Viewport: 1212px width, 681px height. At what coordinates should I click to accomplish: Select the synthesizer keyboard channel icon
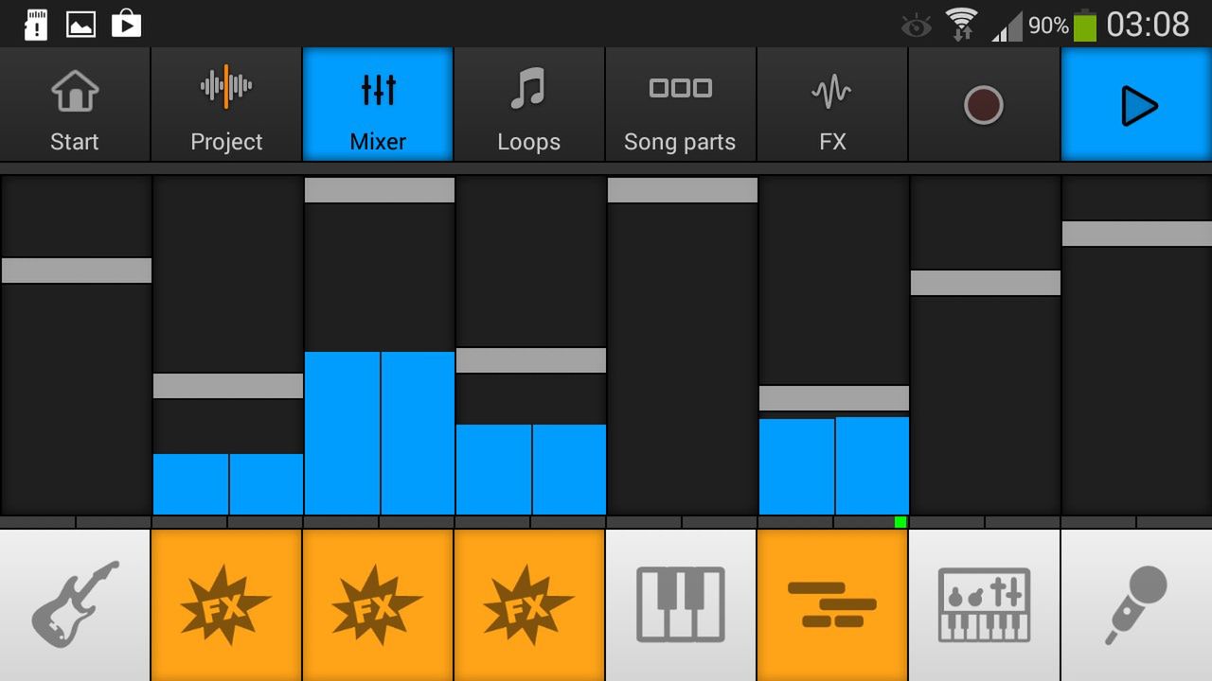[x=984, y=605]
